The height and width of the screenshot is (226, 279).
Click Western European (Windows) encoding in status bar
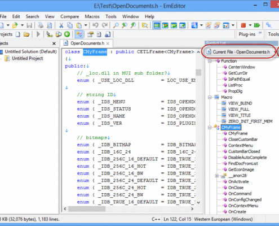click(x=223, y=219)
